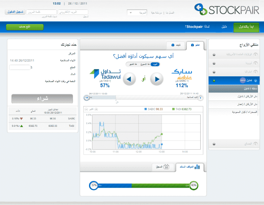The height and width of the screenshot is (205, 264).
Task: Click the SABIC company logo
Action: (x=182, y=74)
